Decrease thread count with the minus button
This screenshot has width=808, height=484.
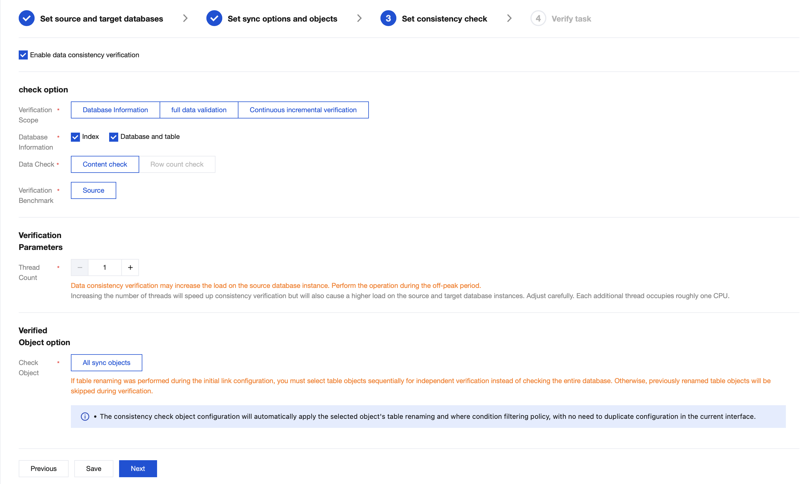80,268
